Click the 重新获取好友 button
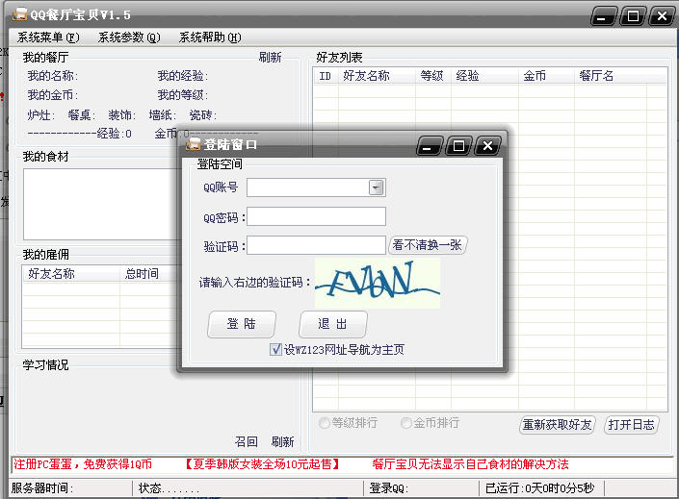This screenshot has height=499, width=679. [x=557, y=425]
